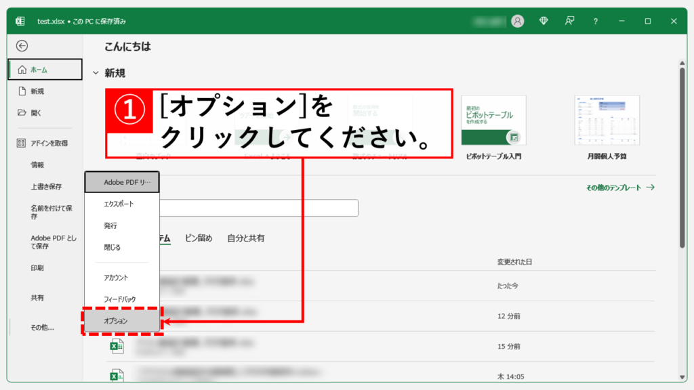Select アカウント in the popup menu
Image resolution: width=694 pixels, height=390 pixels.
coord(116,278)
